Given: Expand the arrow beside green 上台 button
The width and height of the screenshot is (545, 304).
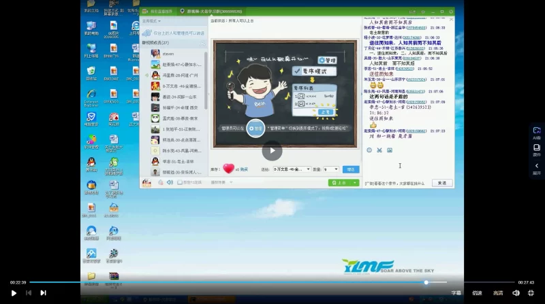Looking at the screenshot, I should 354,182.
